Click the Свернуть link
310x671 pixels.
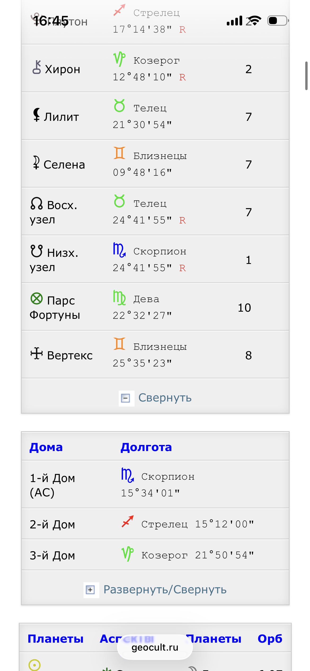(165, 398)
